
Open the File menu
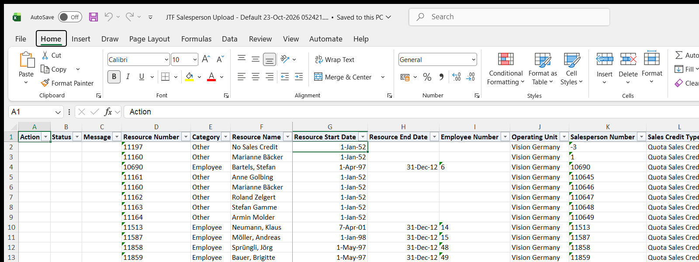click(x=21, y=39)
